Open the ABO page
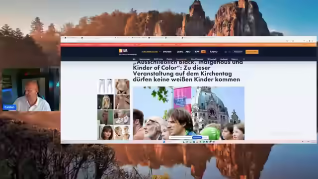Screen dimensions: 318x179 (188, 52)
